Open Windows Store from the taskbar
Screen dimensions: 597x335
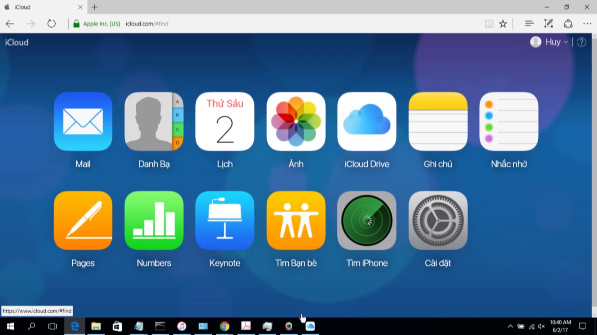tap(117, 326)
